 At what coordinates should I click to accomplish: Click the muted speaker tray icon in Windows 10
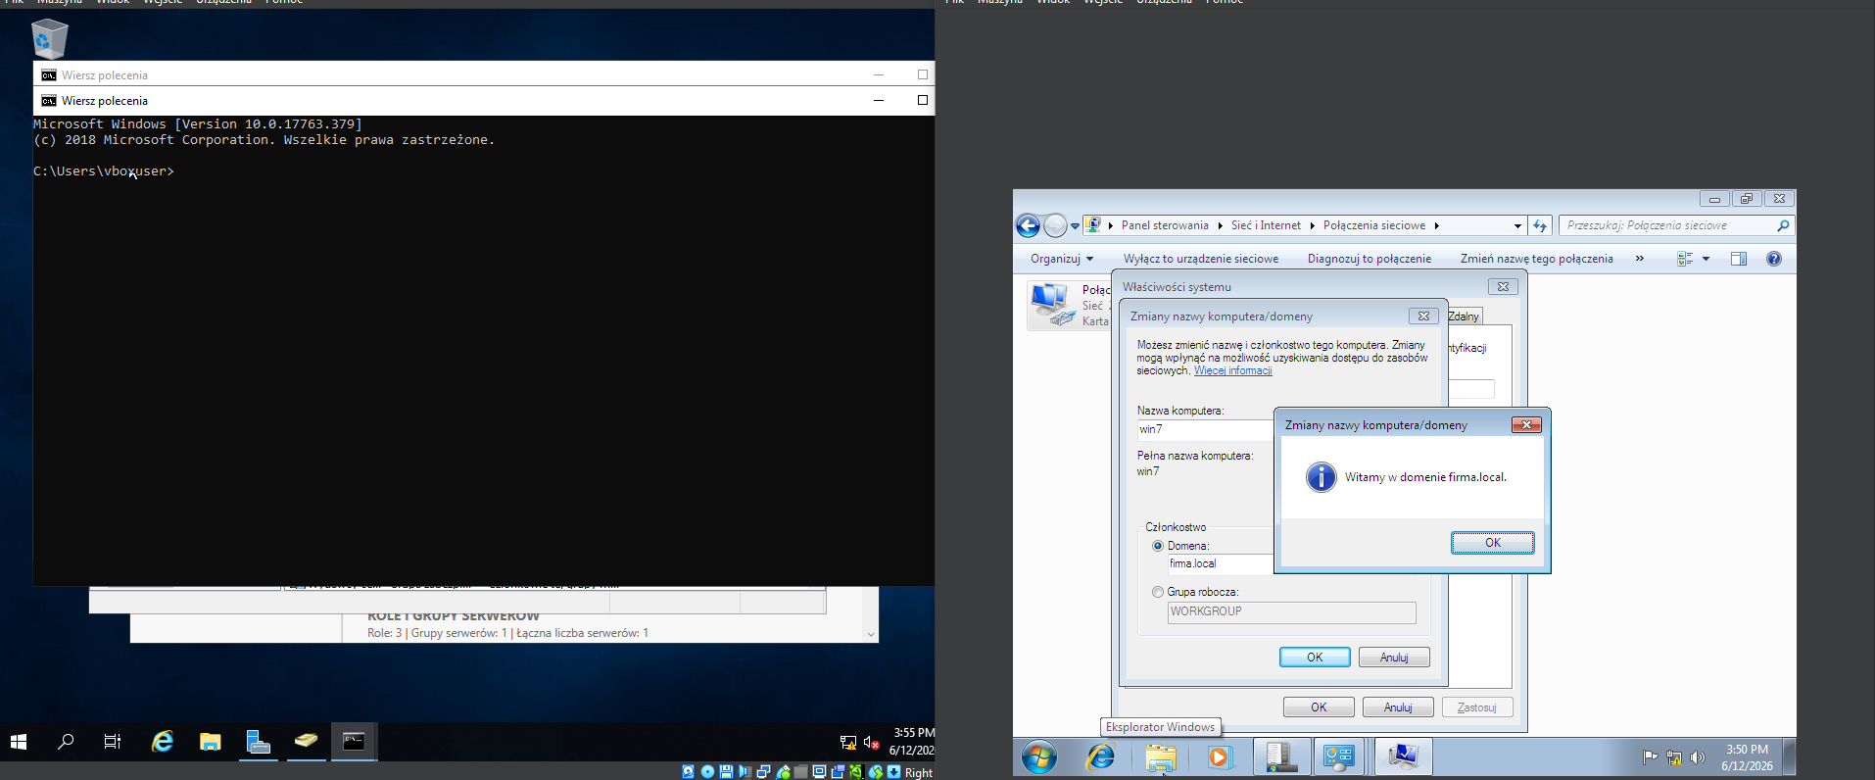pyautogui.click(x=871, y=743)
